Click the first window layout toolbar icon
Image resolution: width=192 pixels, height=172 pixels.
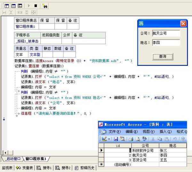tap(7, 6)
